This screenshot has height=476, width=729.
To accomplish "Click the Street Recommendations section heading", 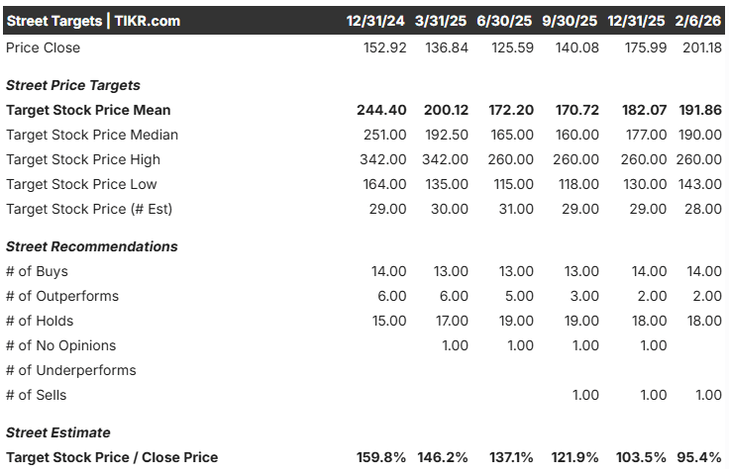I will click(91, 246).
